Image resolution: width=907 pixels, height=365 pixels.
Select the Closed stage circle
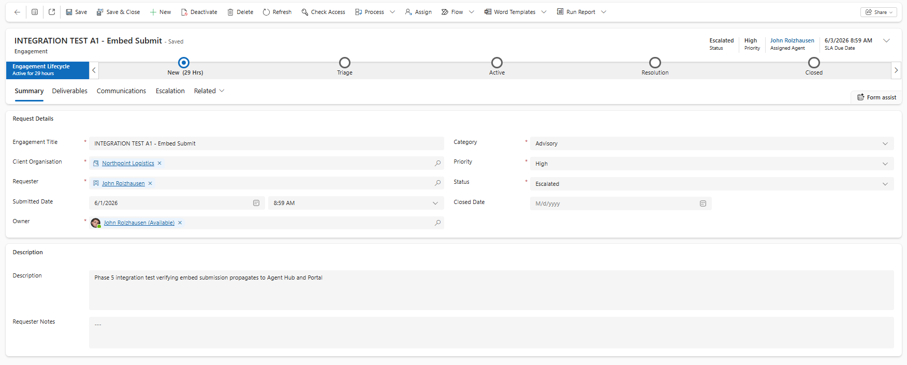pyautogui.click(x=814, y=63)
